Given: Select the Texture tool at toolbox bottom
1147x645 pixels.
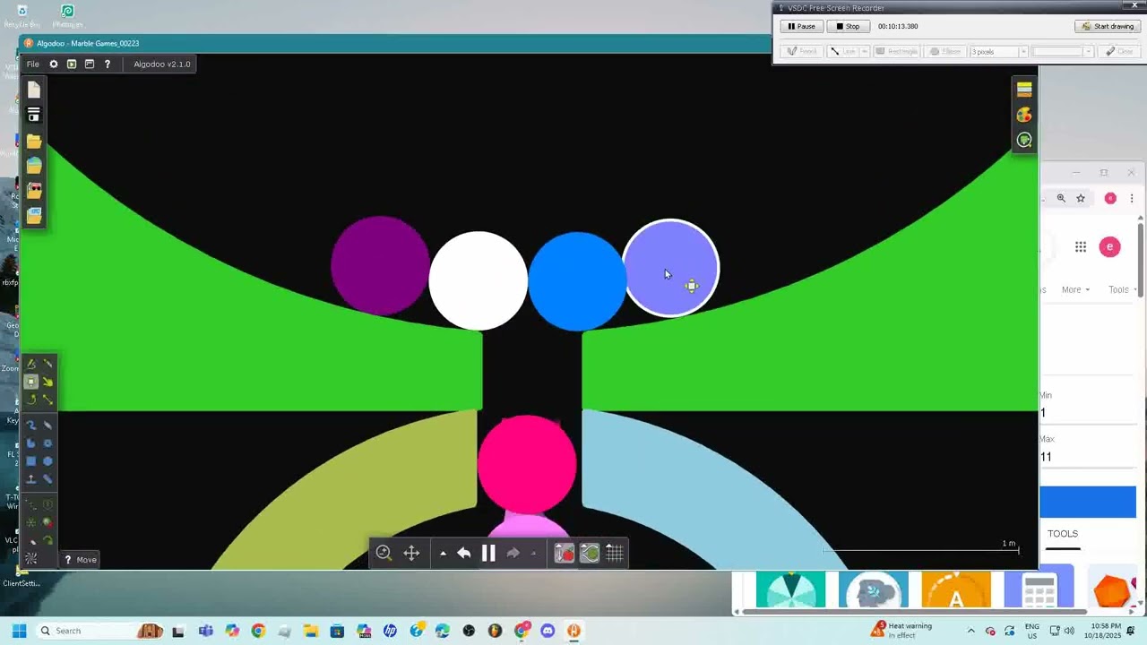Looking at the screenshot, I should tap(30, 559).
